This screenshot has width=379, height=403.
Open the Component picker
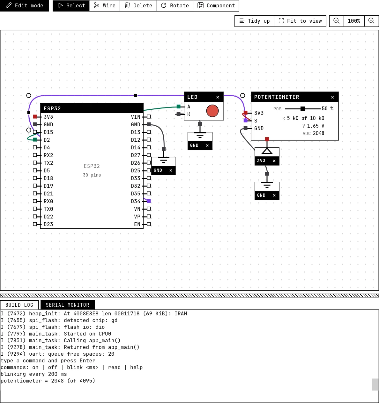point(216,5)
